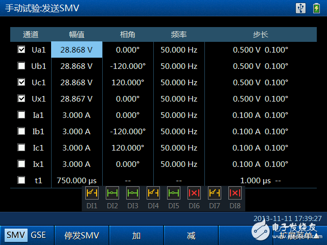The image size is (327, 245).
Task: Switch to the SMV tab
Action: point(16,235)
